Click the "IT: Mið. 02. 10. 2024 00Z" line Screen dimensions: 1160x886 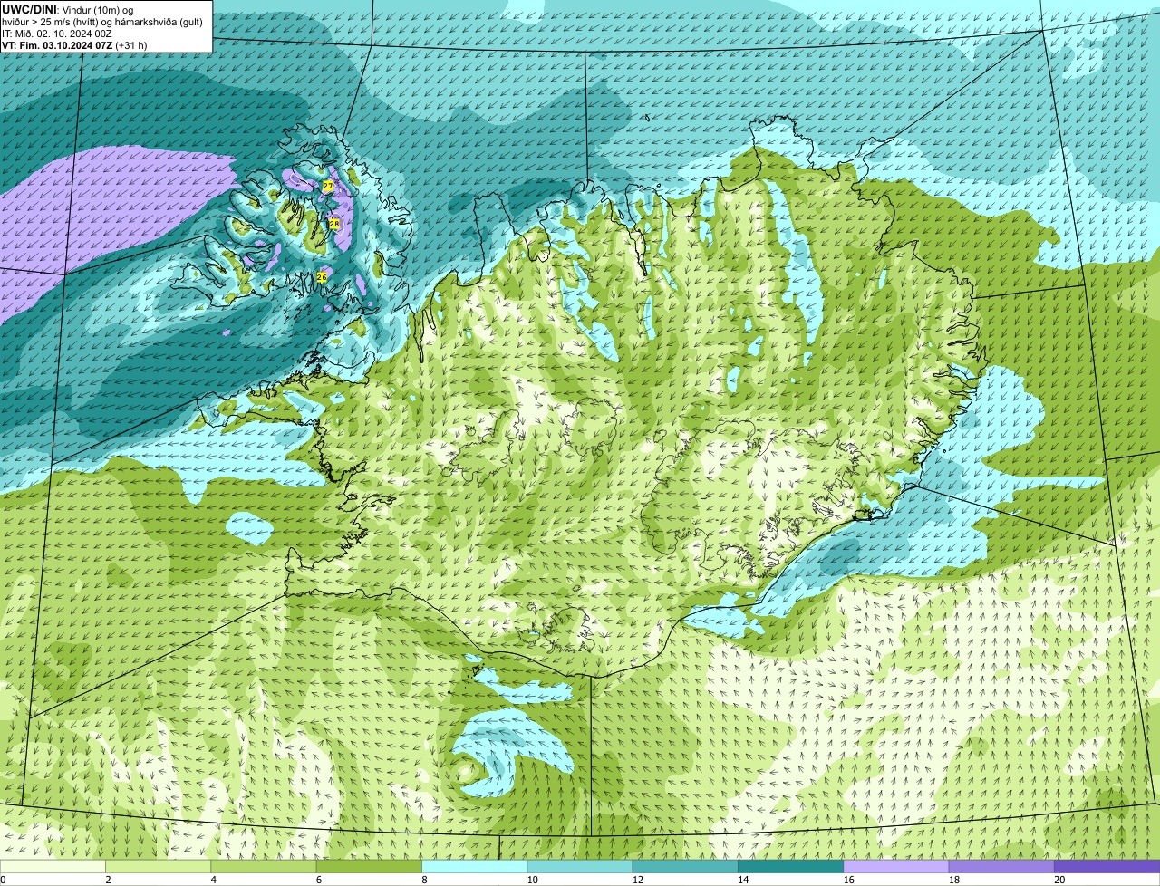[x=57, y=33]
